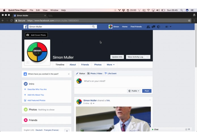Image resolution: width=197 pixels, height=140 pixels.
Task: Click the Intro globe icon
Action: pos(26,84)
